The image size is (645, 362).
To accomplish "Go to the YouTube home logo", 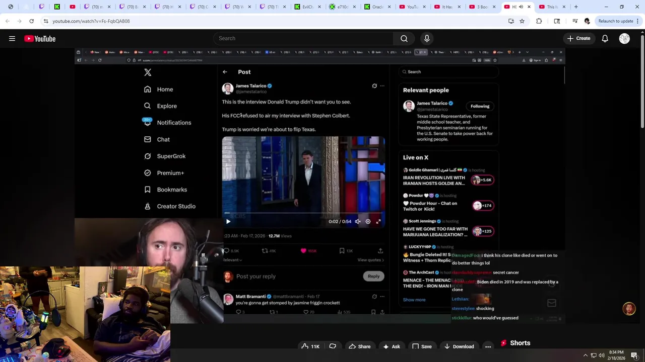I will click(x=40, y=39).
